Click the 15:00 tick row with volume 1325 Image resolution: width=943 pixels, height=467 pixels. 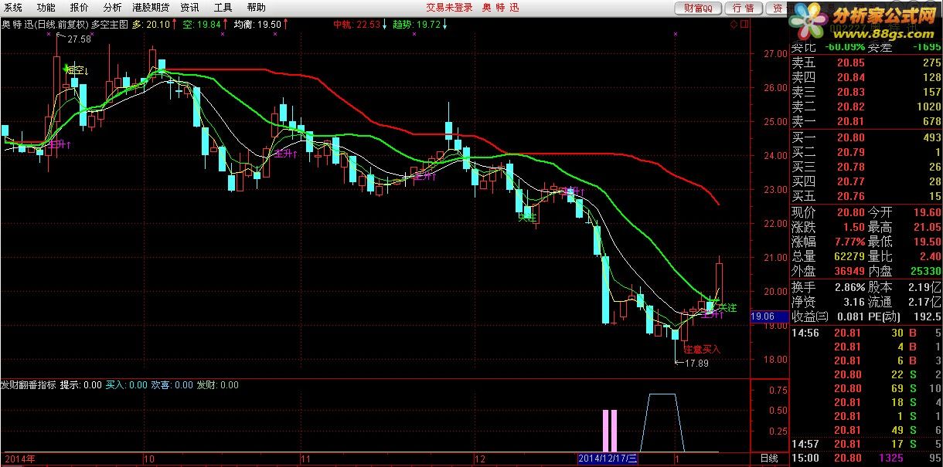coord(866,459)
